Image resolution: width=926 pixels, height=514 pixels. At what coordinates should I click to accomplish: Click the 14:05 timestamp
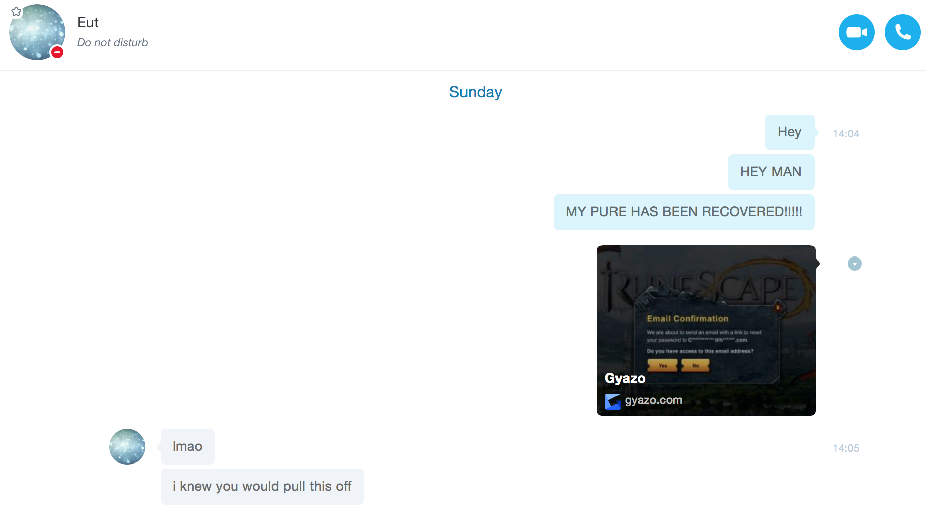click(x=846, y=448)
